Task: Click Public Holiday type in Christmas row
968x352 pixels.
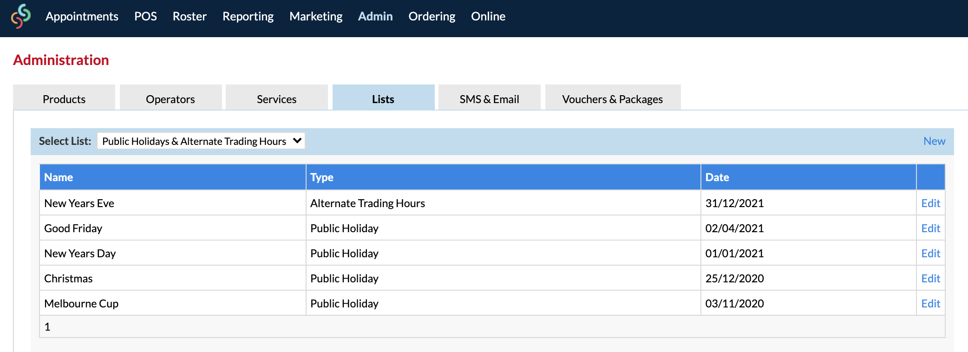Action: [504, 278]
